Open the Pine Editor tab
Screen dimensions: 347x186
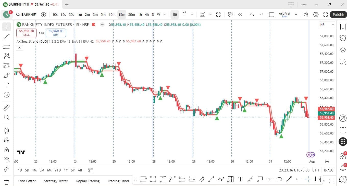pos(27,181)
